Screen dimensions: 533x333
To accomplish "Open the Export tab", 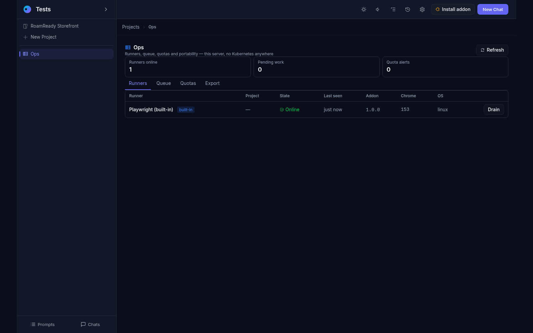I will click(x=213, y=83).
